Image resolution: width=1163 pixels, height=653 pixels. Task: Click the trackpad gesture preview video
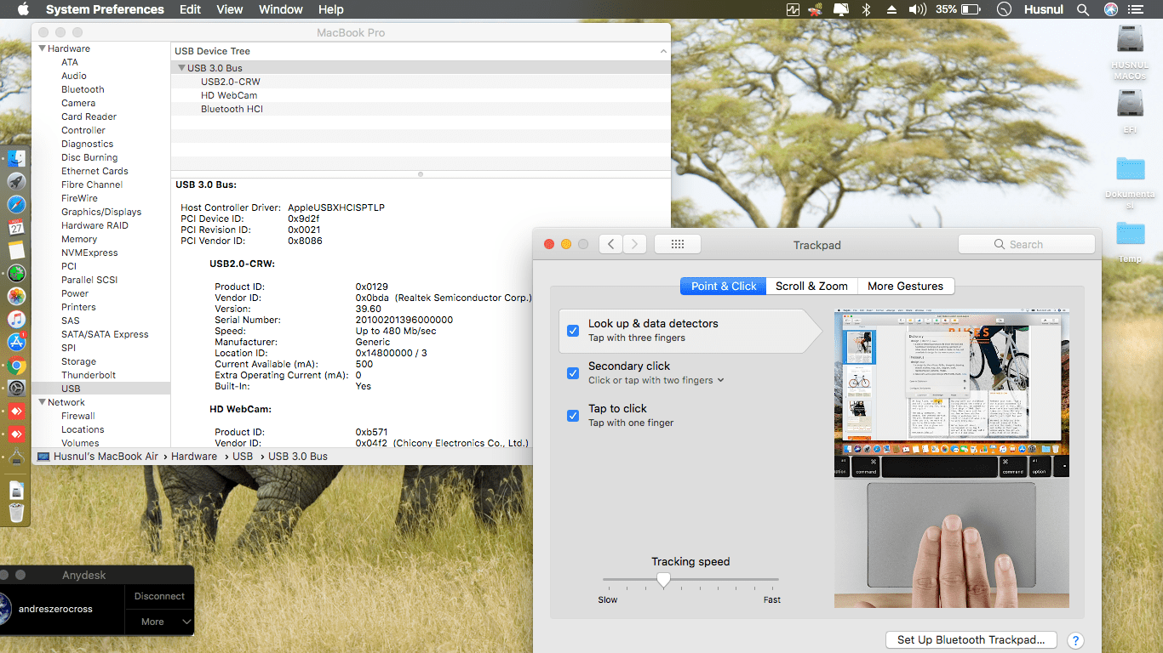coord(952,459)
